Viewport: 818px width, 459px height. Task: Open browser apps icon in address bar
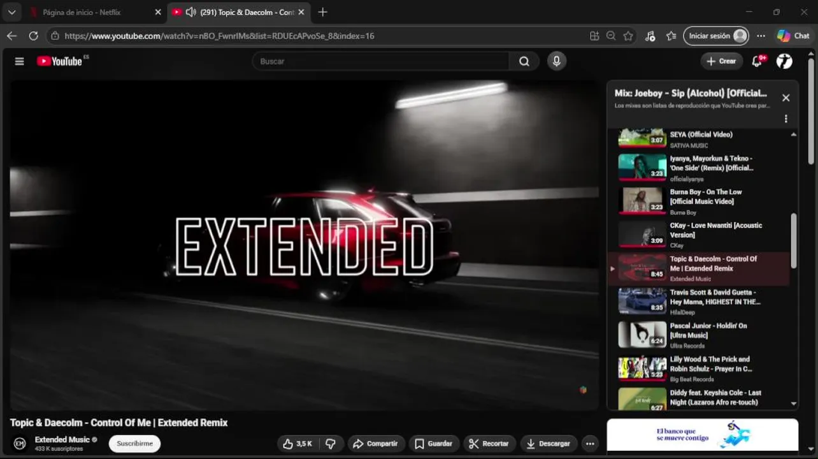(594, 36)
